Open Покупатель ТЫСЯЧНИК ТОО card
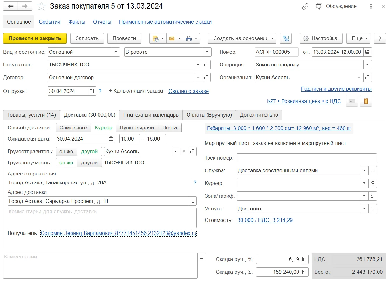This screenshot has height=282, width=389. click(206, 65)
